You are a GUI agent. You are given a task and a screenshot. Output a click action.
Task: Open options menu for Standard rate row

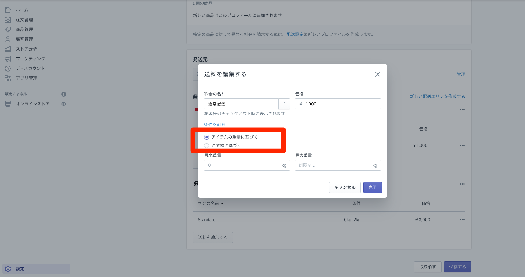pos(462,220)
